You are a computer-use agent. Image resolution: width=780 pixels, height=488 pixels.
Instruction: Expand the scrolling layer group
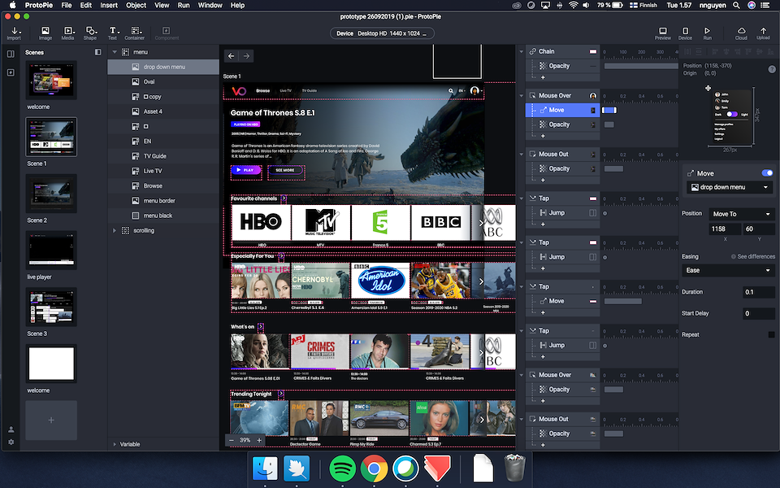pyautogui.click(x=114, y=230)
